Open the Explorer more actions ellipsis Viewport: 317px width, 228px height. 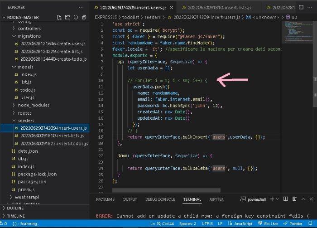[x=81, y=8]
